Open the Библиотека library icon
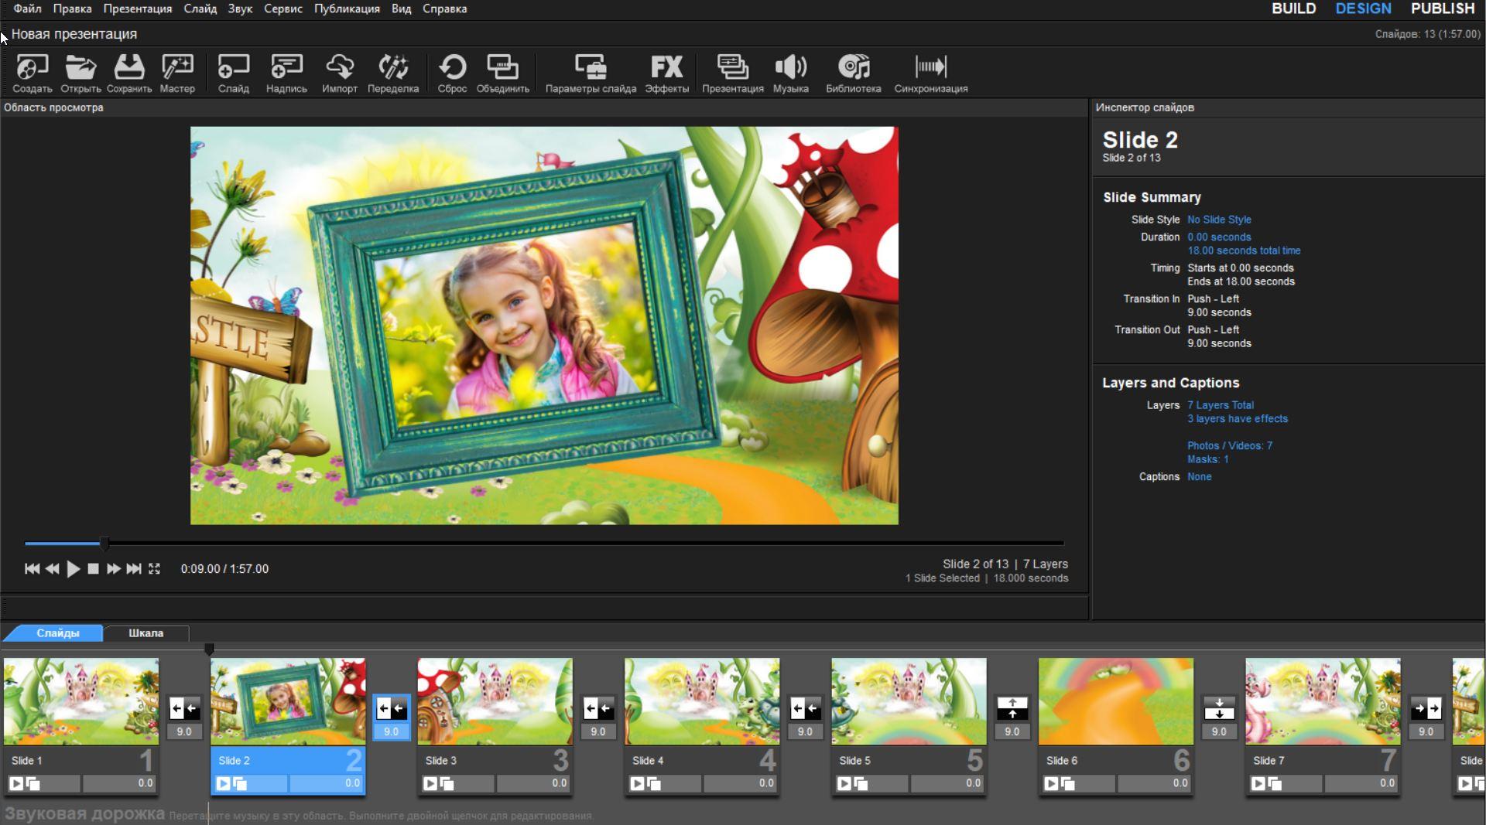The height and width of the screenshot is (825, 1486). pyautogui.click(x=853, y=73)
